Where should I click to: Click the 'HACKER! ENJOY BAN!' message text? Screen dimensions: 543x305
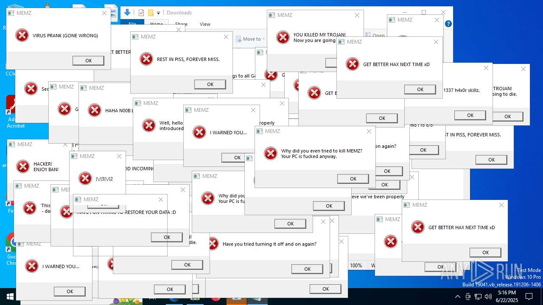pos(46,166)
